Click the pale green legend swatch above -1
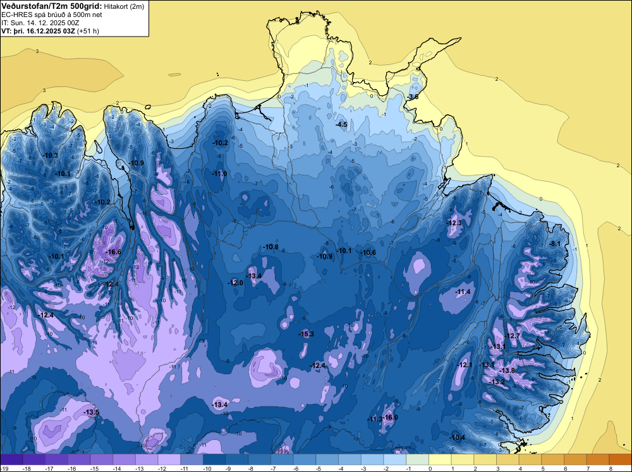 pos(418,459)
